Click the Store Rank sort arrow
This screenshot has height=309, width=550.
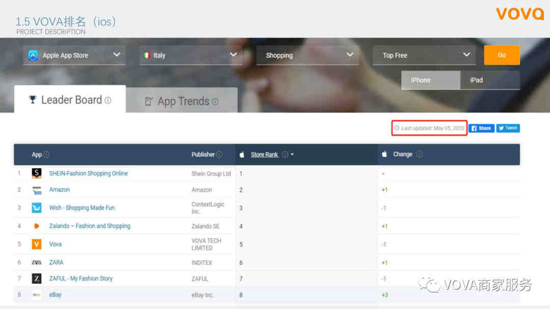pos(292,154)
